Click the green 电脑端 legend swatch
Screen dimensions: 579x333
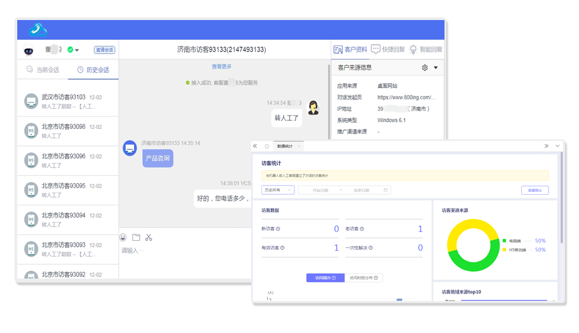(504, 241)
